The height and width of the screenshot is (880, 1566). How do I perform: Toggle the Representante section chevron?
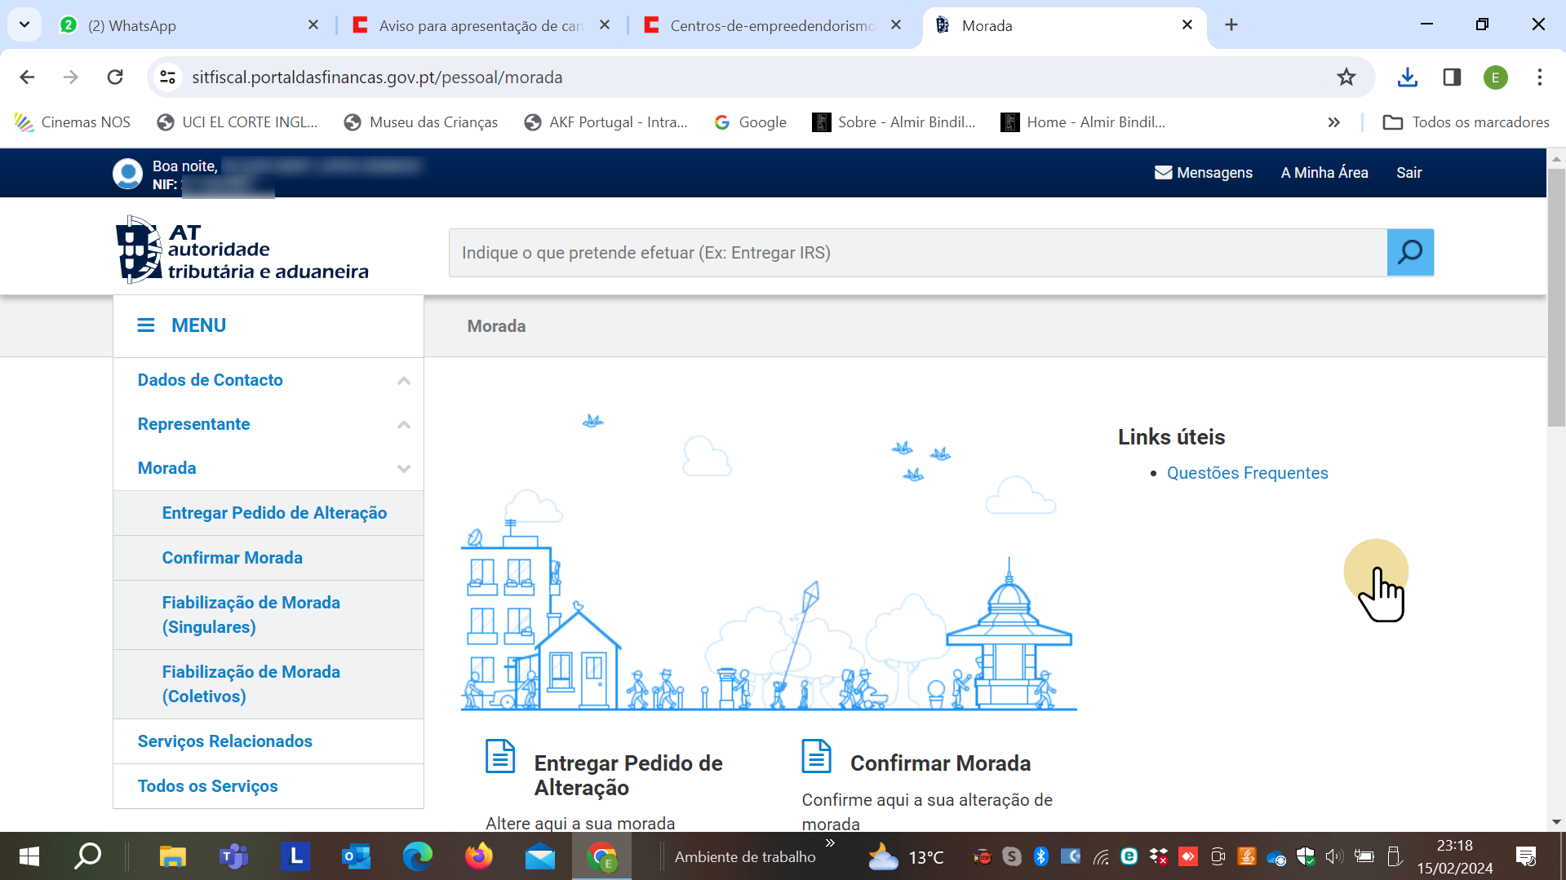pos(403,425)
